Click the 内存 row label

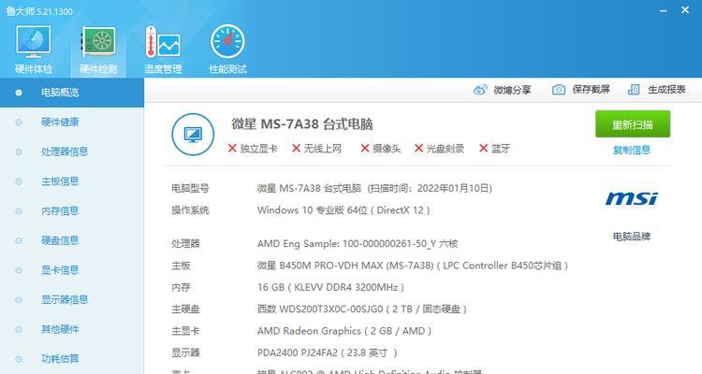coord(181,287)
